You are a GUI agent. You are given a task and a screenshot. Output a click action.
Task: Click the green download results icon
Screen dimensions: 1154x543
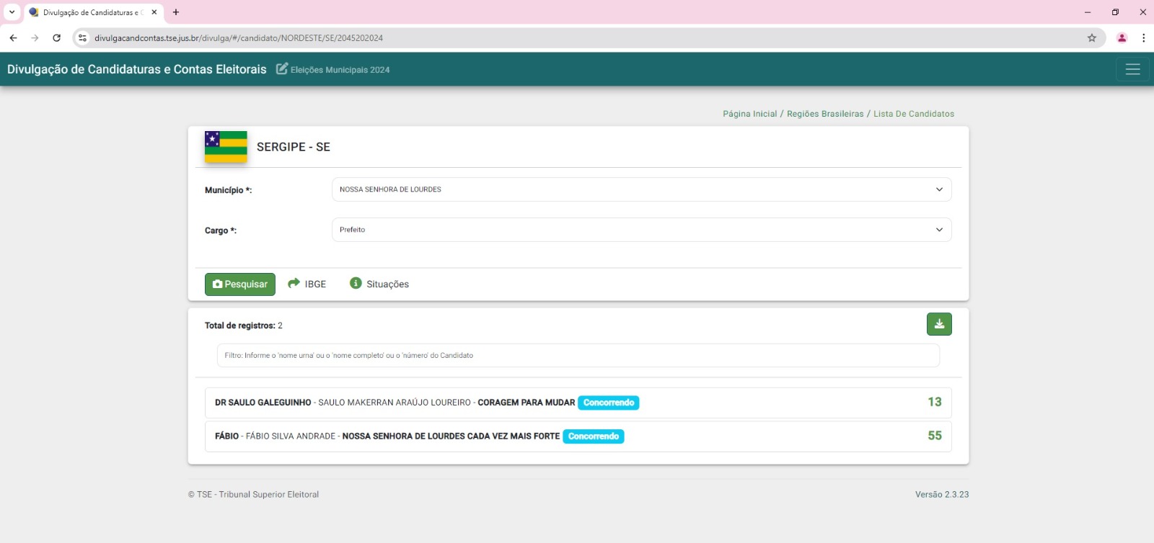[939, 324]
